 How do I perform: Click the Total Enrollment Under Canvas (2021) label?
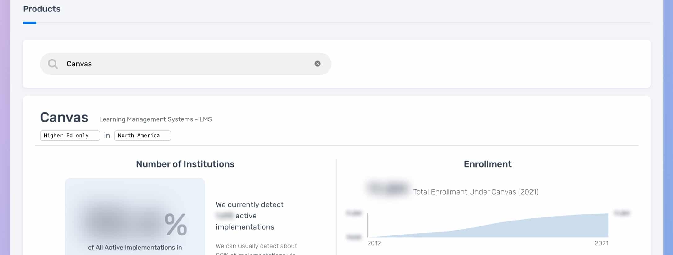(475, 192)
